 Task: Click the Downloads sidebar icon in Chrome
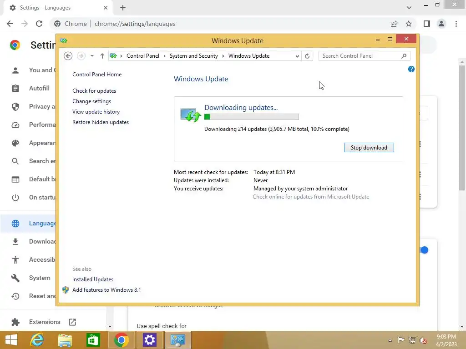pyautogui.click(x=15, y=242)
